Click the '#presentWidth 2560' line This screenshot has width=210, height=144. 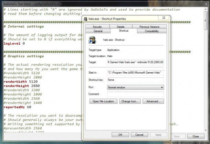coord(23,128)
